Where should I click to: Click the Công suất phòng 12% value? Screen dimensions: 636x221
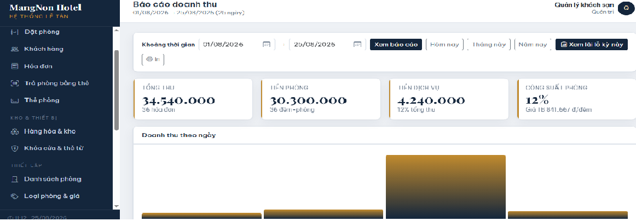537,100
